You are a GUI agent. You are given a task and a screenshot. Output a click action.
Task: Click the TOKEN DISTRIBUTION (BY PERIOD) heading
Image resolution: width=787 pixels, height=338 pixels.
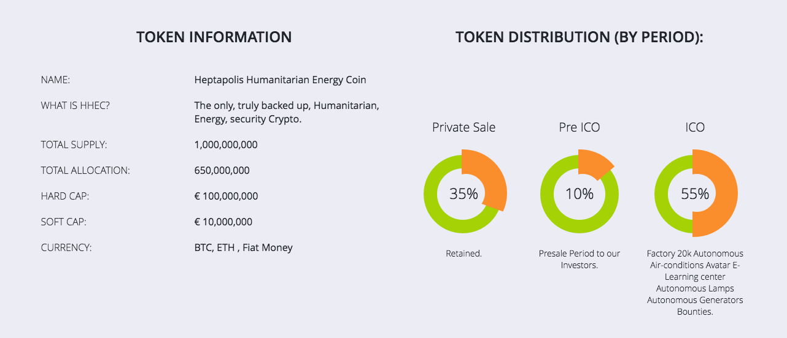[580, 37]
